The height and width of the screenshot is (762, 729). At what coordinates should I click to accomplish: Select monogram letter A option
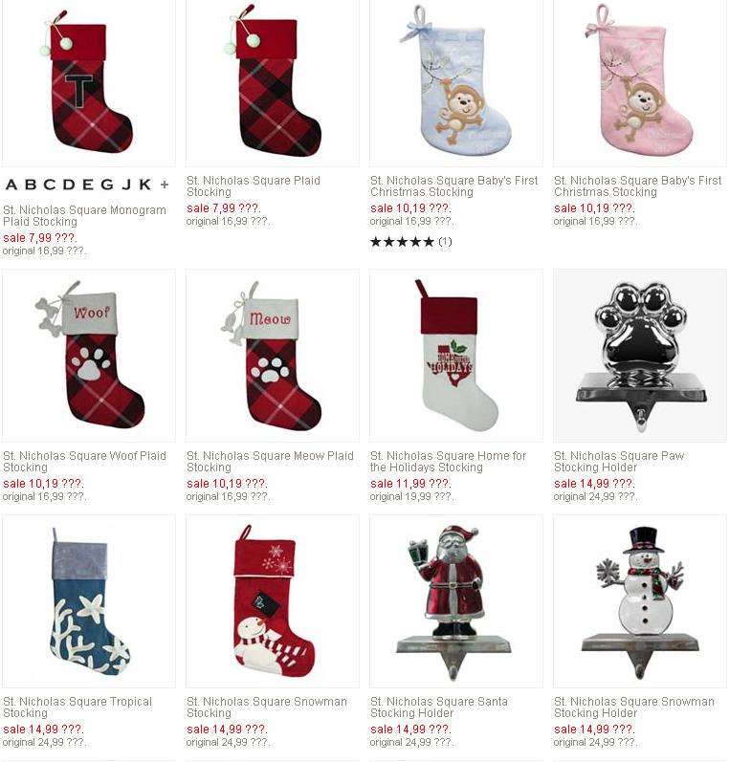(11, 185)
